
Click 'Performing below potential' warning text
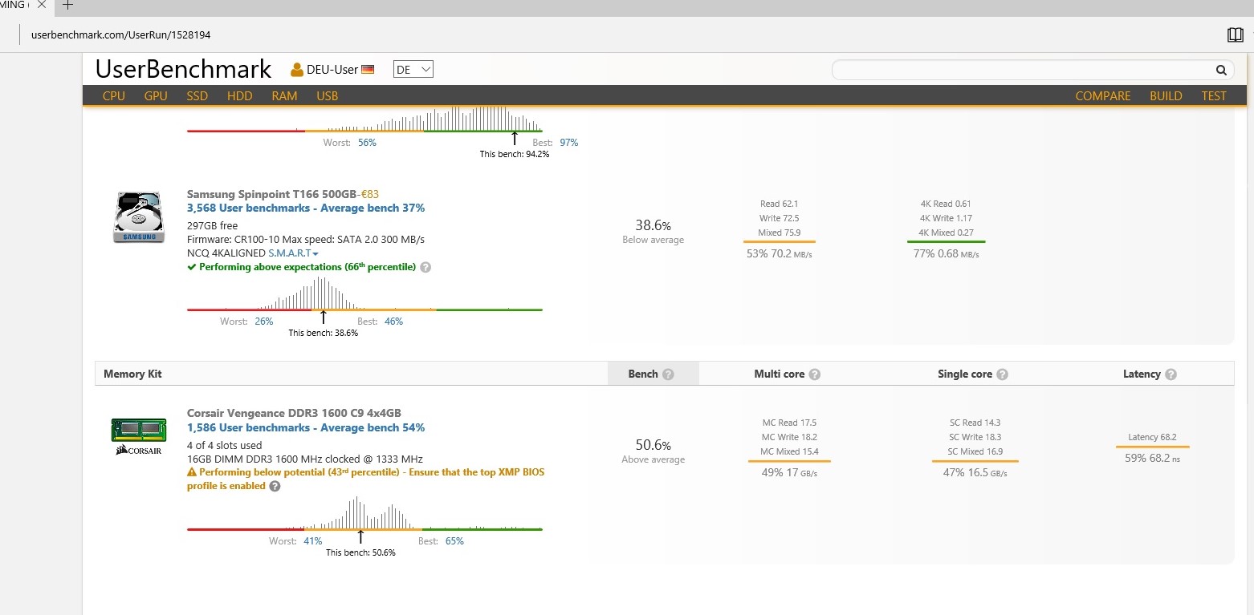[365, 479]
